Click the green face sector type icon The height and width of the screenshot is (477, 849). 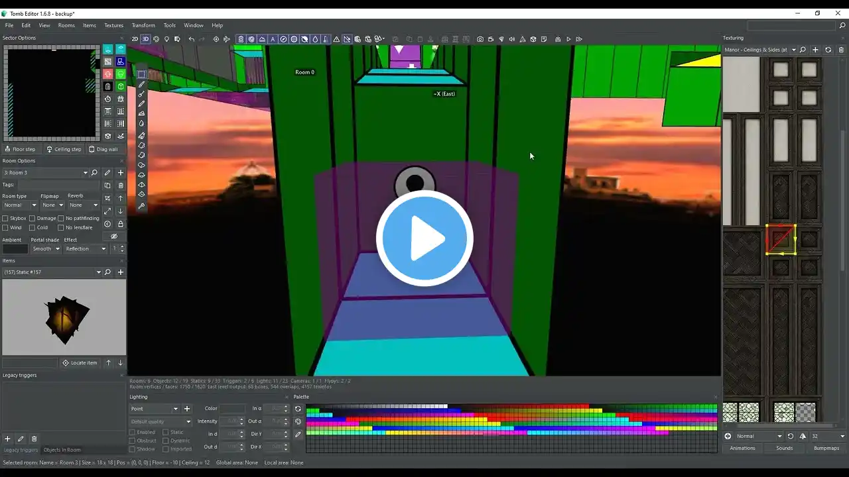[121, 74]
